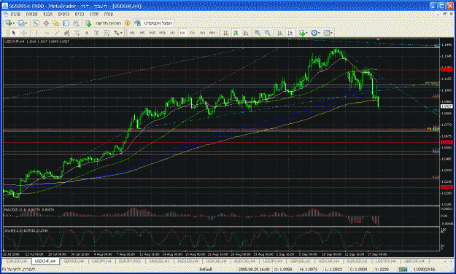Open the Navigator (star folder) icon
456x274 pixels.
point(56,23)
